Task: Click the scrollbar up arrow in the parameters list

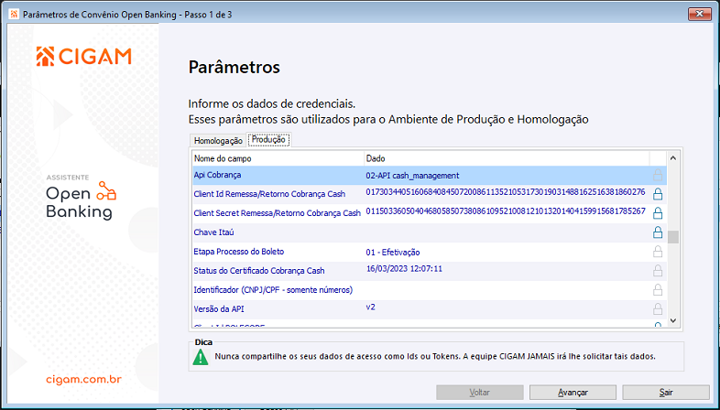Action: click(673, 158)
